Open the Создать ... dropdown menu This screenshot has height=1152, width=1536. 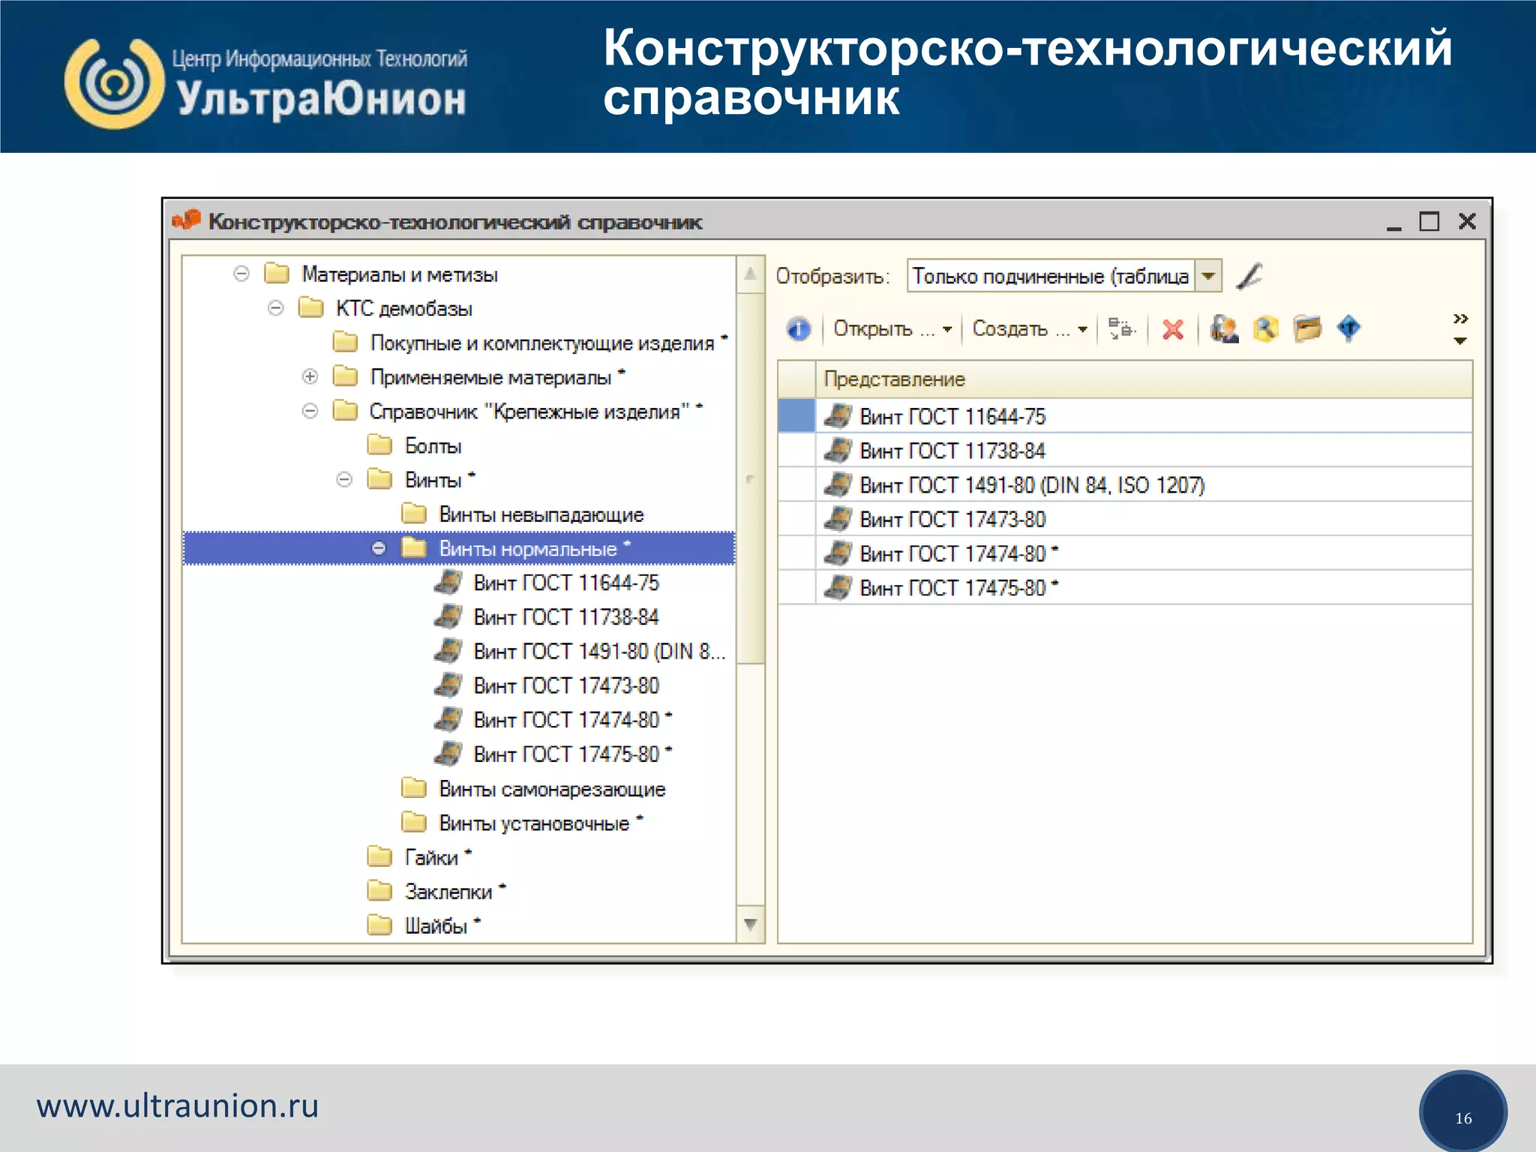coord(1030,329)
